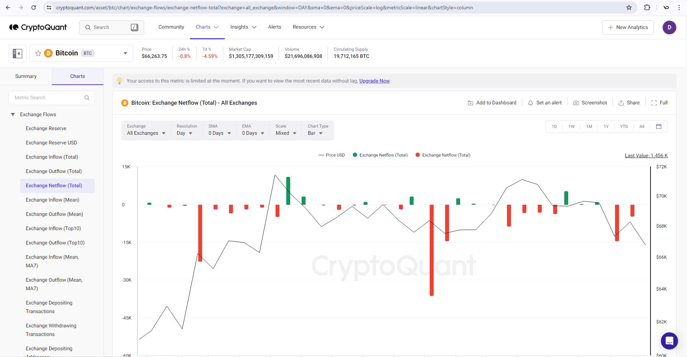The image size is (687, 357).
Task: Set an alert for this metric
Action: point(545,103)
